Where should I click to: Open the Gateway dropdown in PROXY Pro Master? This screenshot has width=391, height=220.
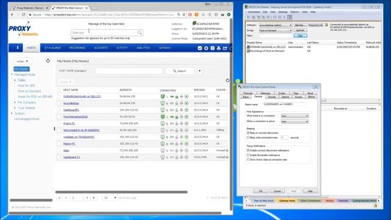coord(276,25)
